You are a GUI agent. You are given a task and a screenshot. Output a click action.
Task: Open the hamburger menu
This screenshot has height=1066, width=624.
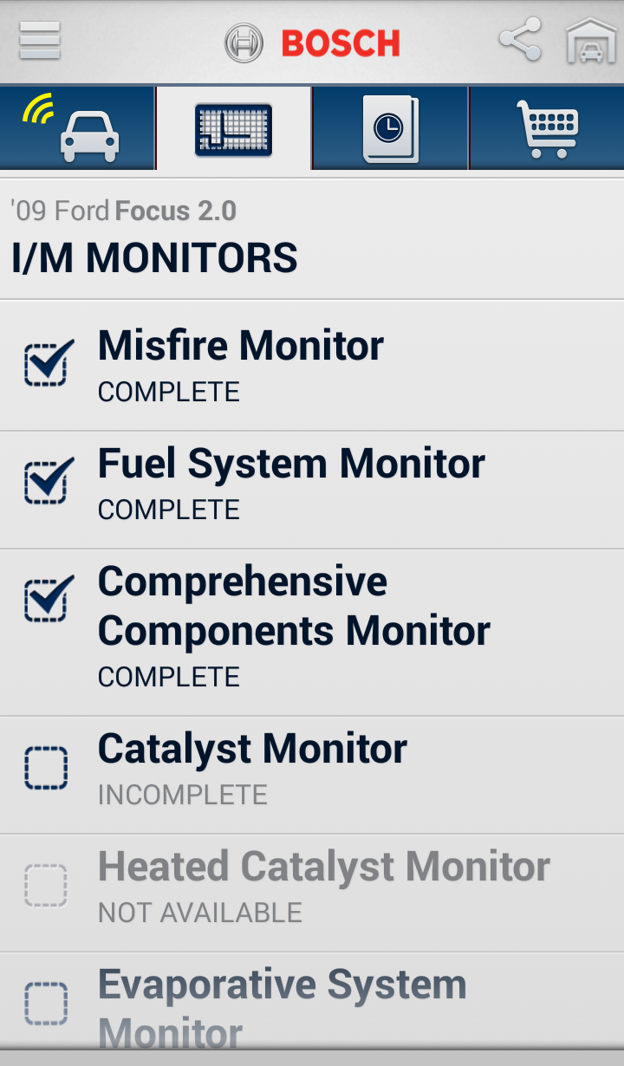click(x=40, y=41)
